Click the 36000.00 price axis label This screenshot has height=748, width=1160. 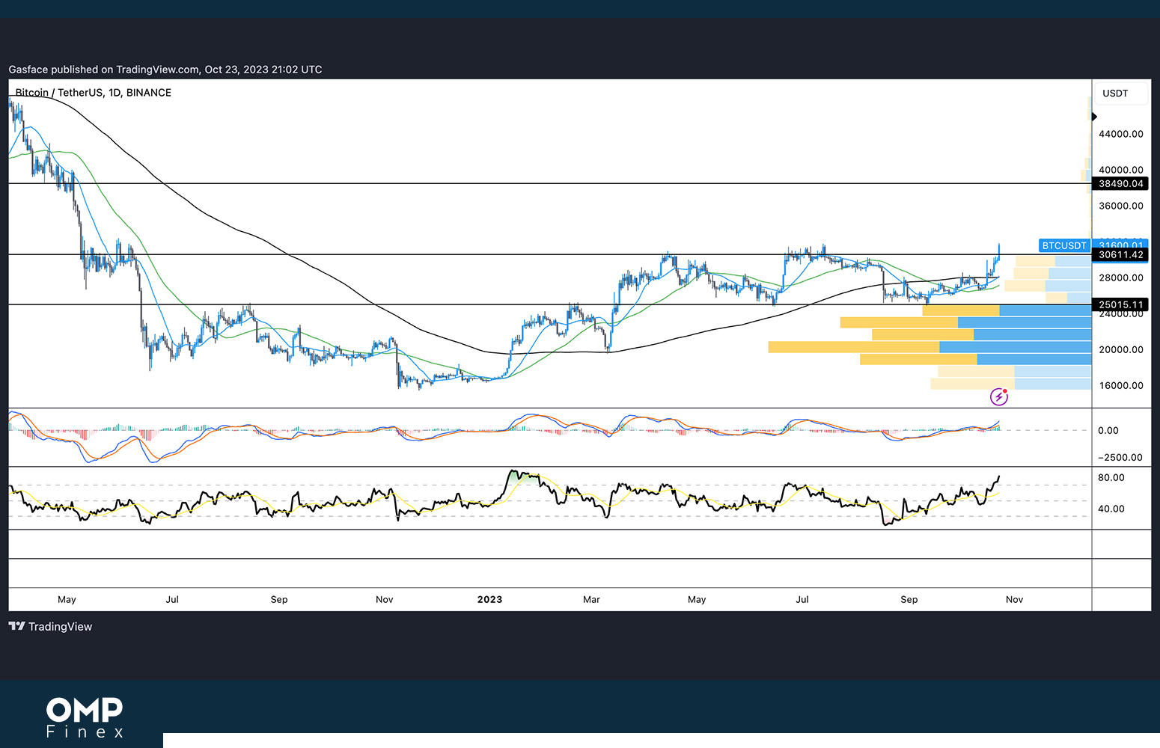(1120, 206)
